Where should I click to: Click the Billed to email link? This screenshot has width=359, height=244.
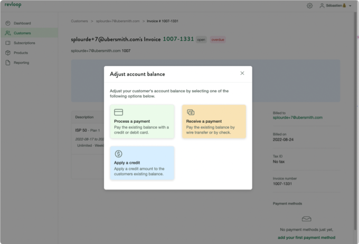[x=297, y=118]
